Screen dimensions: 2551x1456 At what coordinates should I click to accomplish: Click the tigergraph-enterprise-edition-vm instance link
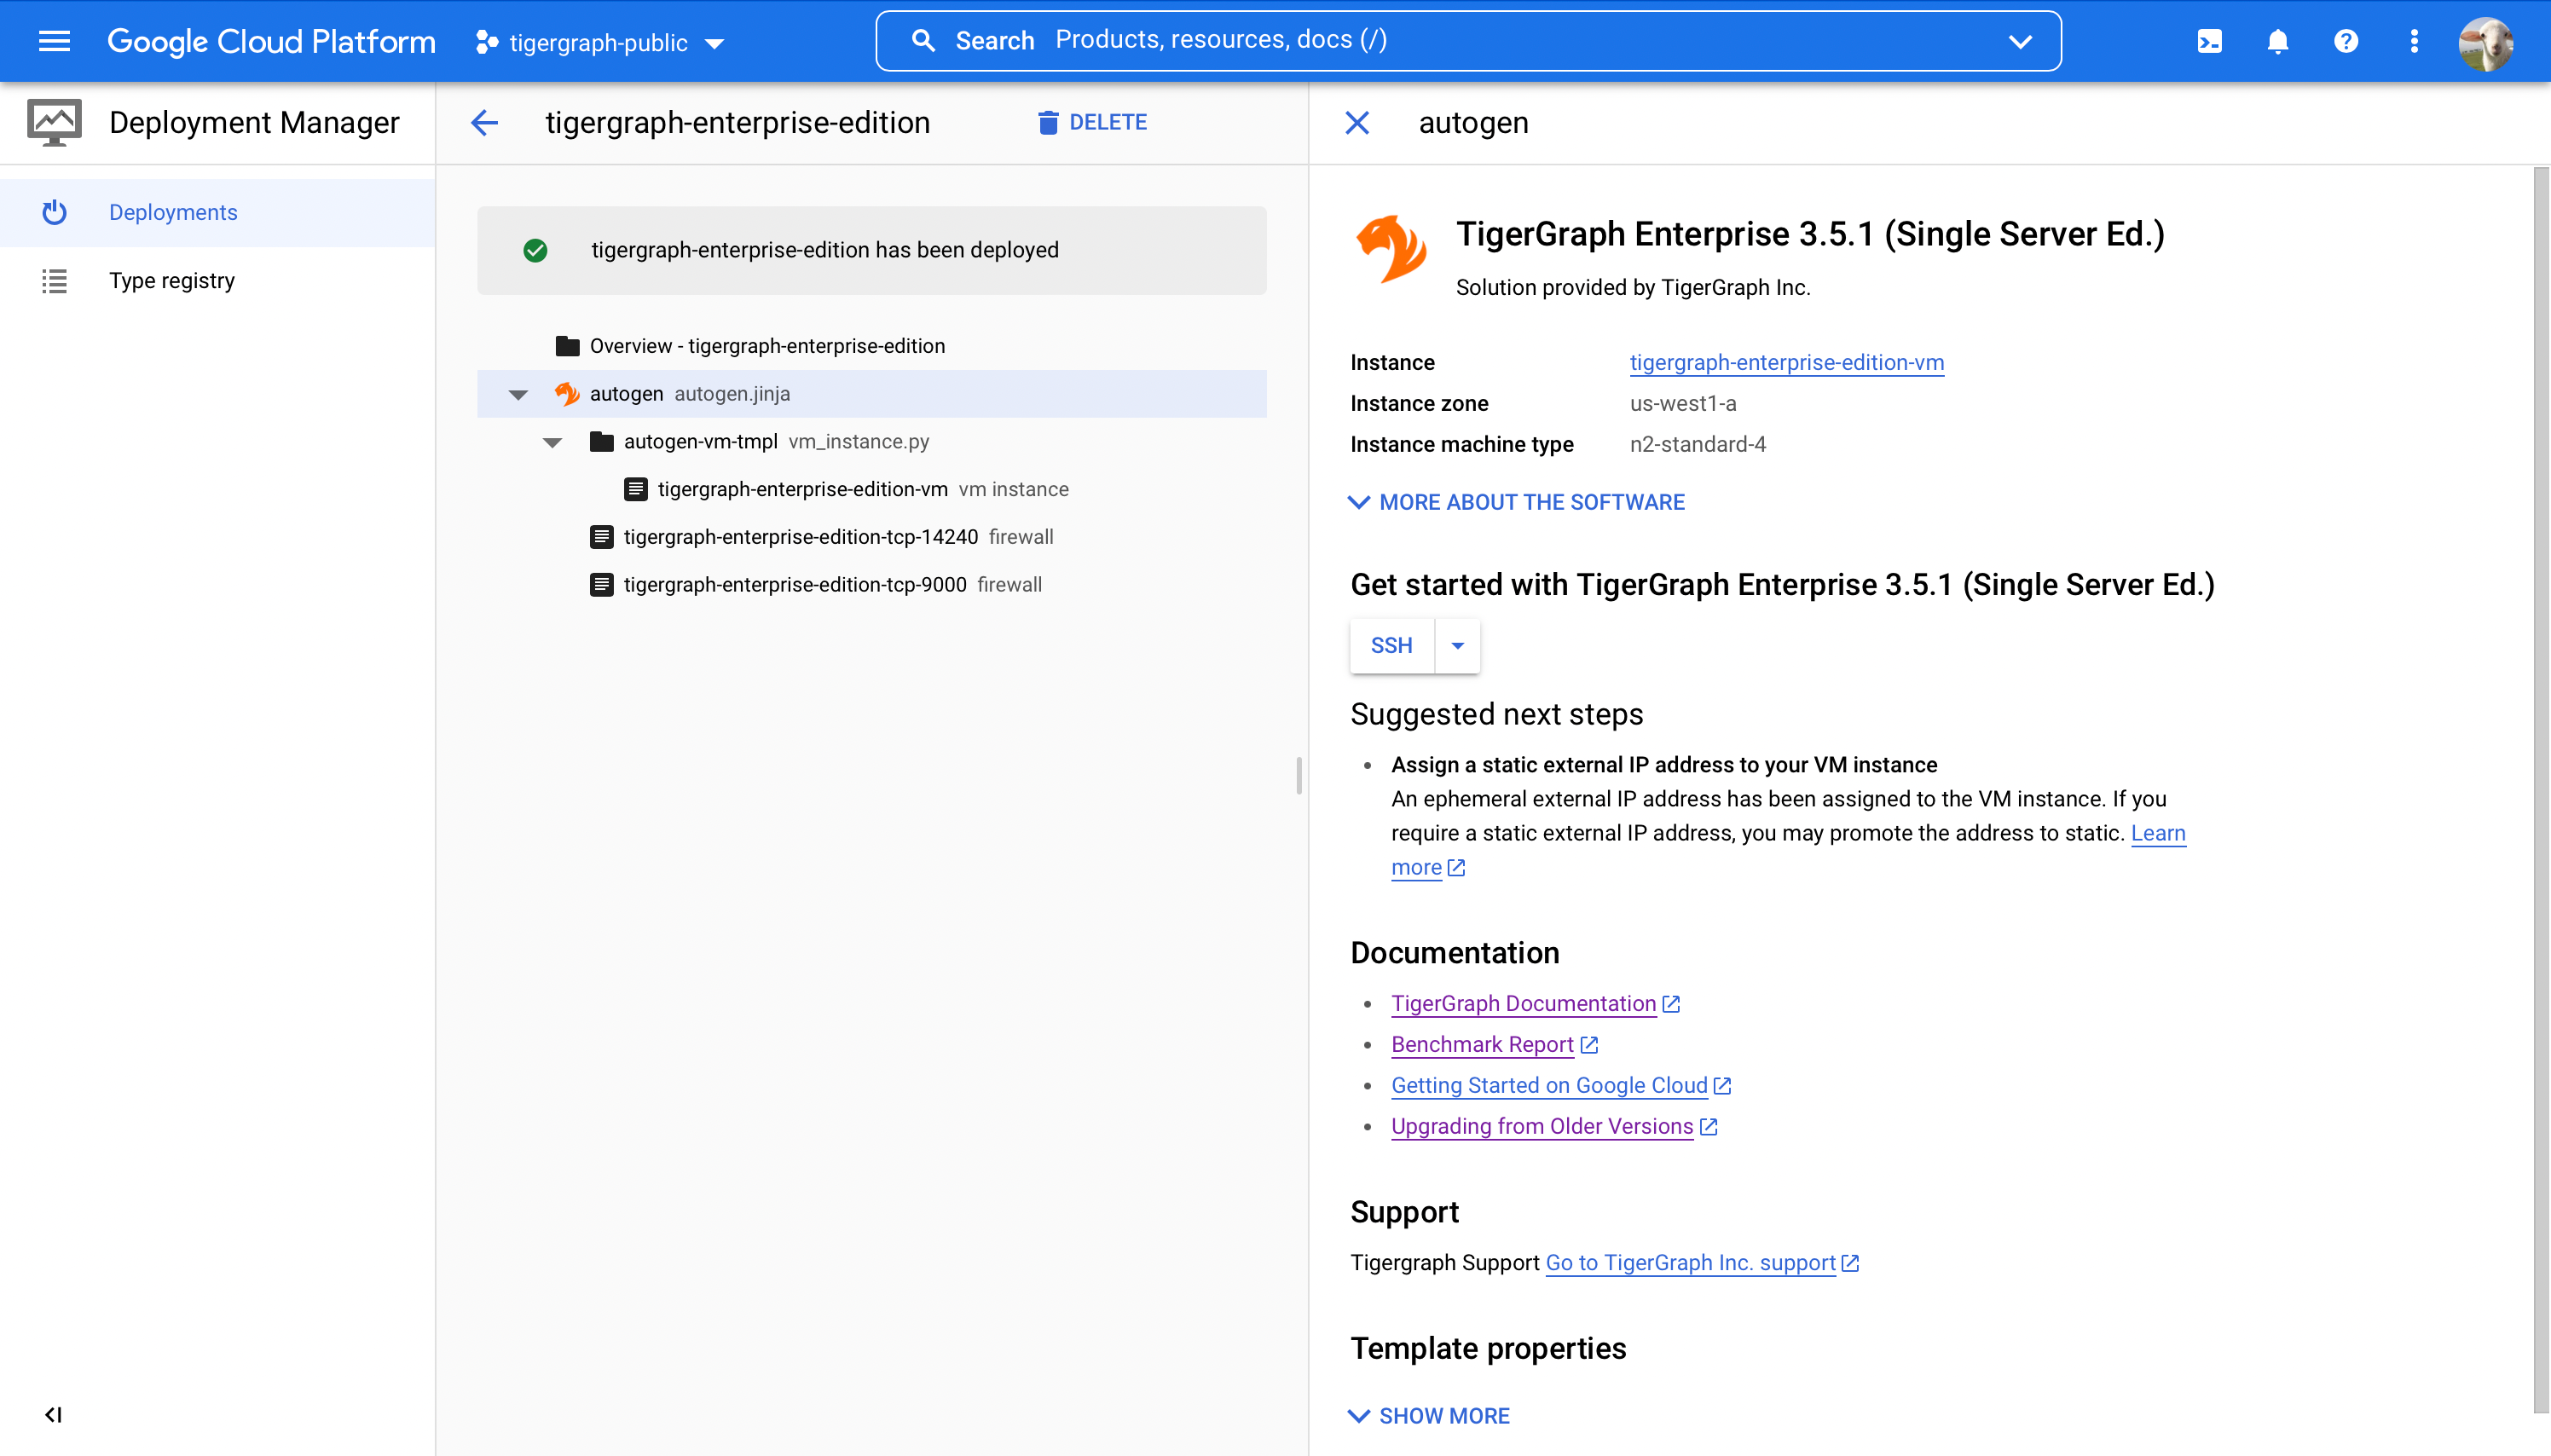pos(1785,362)
